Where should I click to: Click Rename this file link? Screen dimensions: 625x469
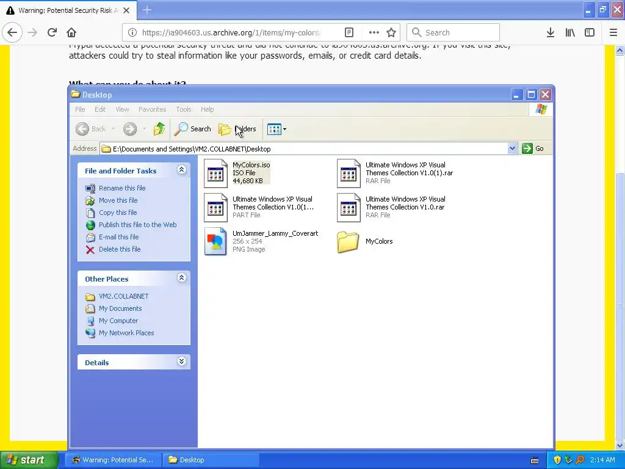[x=122, y=188]
